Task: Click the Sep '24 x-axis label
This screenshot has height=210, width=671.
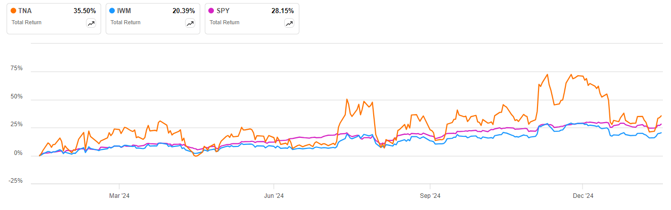Action: click(x=429, y=195)
